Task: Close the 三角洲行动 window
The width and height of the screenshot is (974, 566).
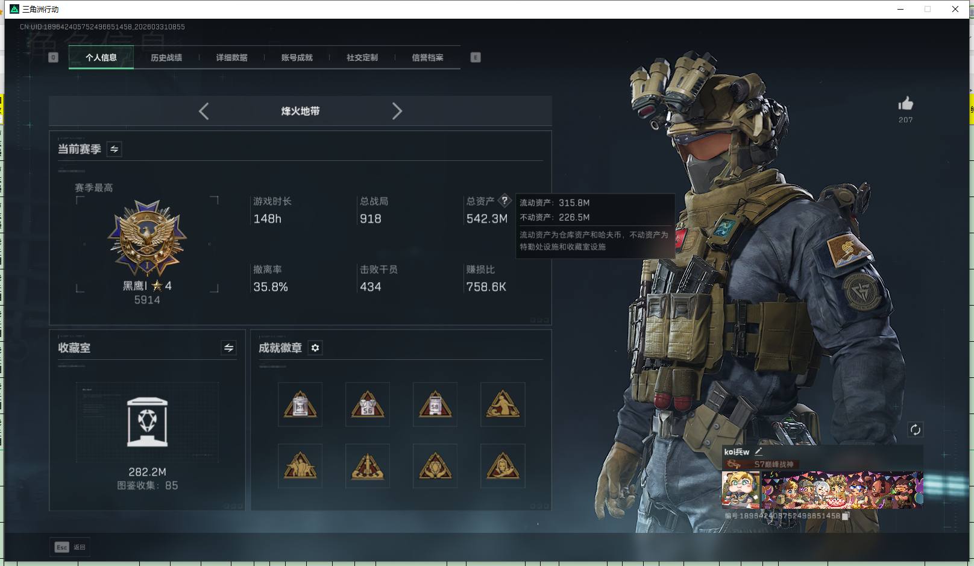Action: [955, 9]
